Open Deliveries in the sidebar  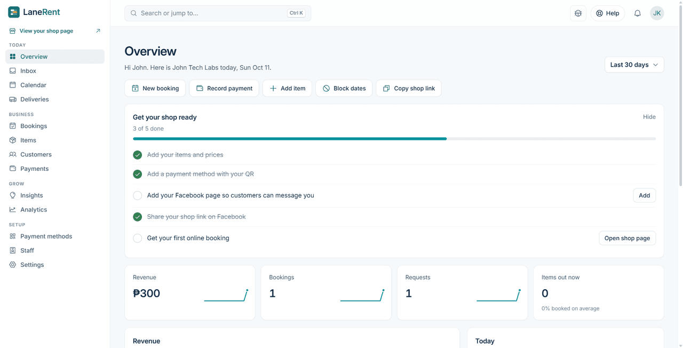[55, 99]
